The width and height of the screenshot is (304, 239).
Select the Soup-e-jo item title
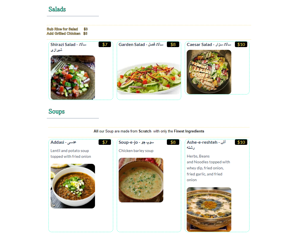(x=136, y=142)
